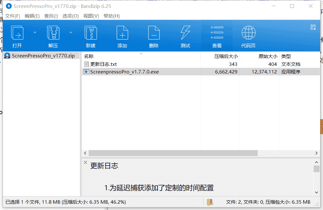This screenshot has width=323, height=210.
Task: Click the 12,374,112 original size cell
Action: click(x=264, y=72)
